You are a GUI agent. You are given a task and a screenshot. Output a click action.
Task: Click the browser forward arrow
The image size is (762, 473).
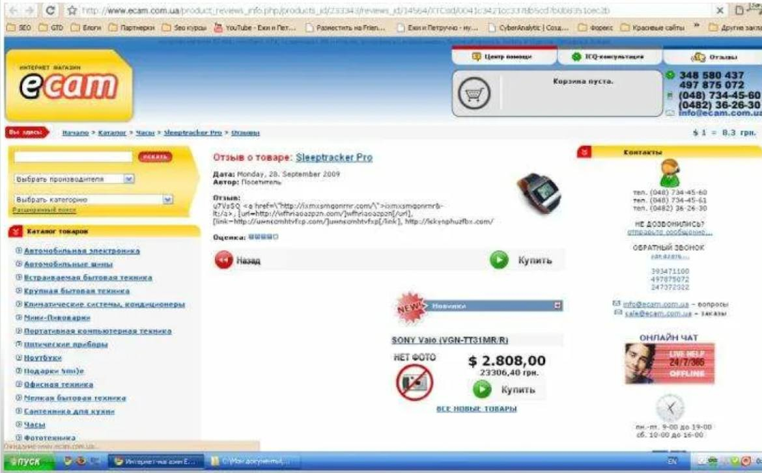click(30, 10)
